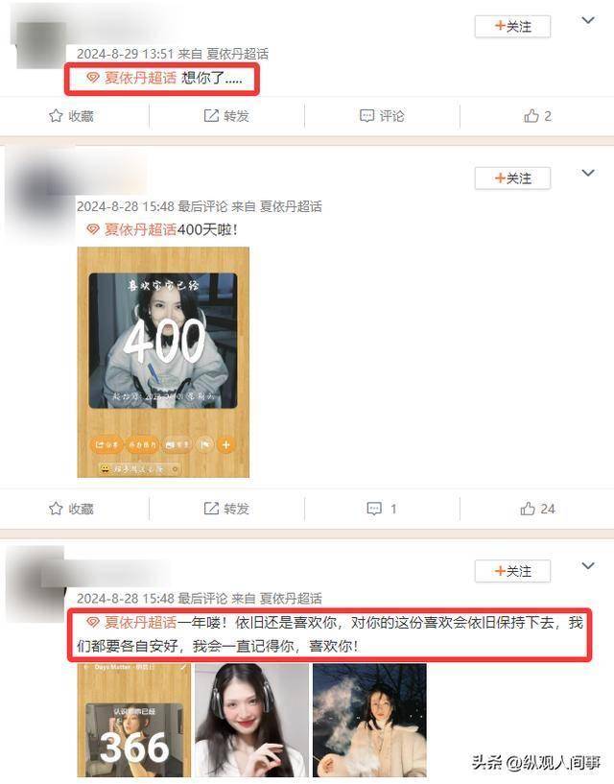Open the white fur coat photo
Image resolution: width=614 pixels, height=784 pixels.
(x=369, y=720)
